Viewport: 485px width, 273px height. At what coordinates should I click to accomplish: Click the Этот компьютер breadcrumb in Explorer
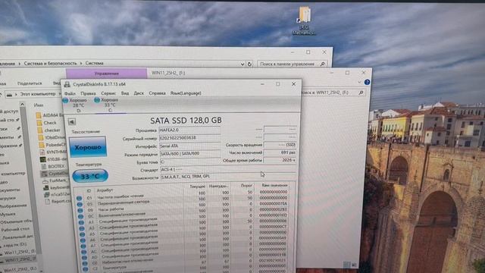(x=38, y=94)
